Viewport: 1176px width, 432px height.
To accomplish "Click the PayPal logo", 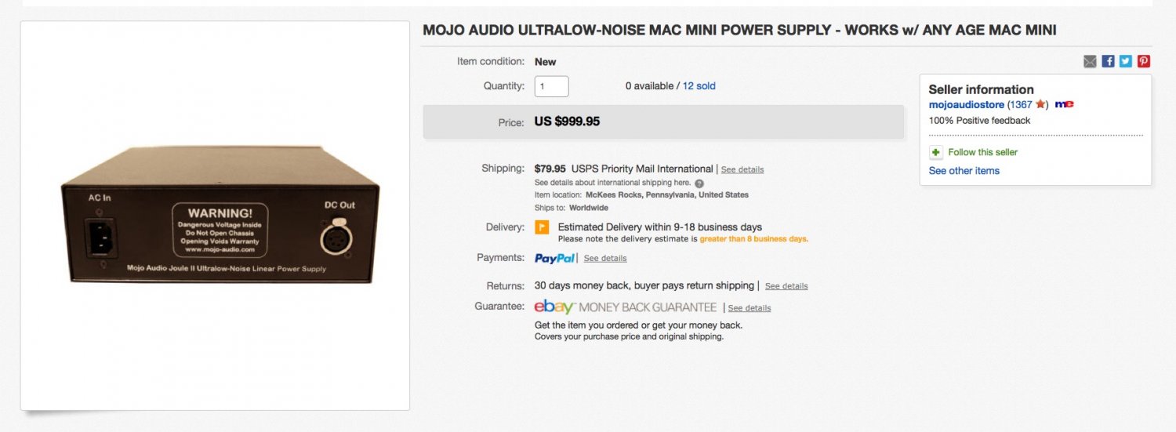I will tap(555, 258).
